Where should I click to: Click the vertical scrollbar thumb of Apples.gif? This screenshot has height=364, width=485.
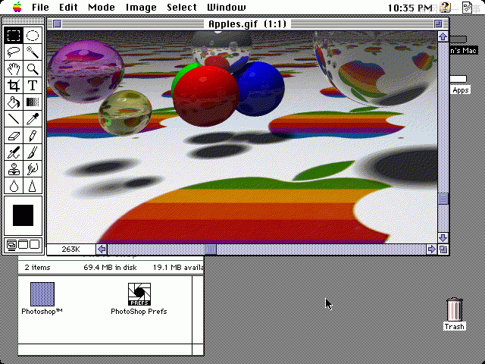[443, 199]
